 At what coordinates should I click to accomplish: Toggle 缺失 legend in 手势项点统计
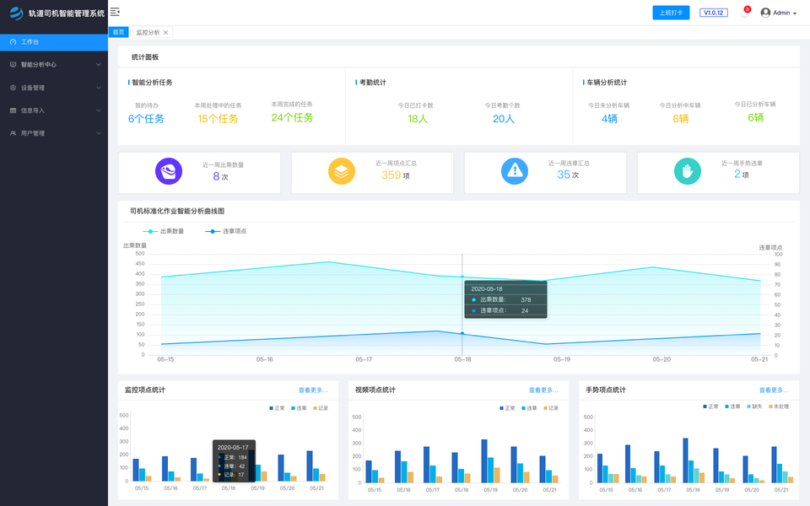click(754, 406)
